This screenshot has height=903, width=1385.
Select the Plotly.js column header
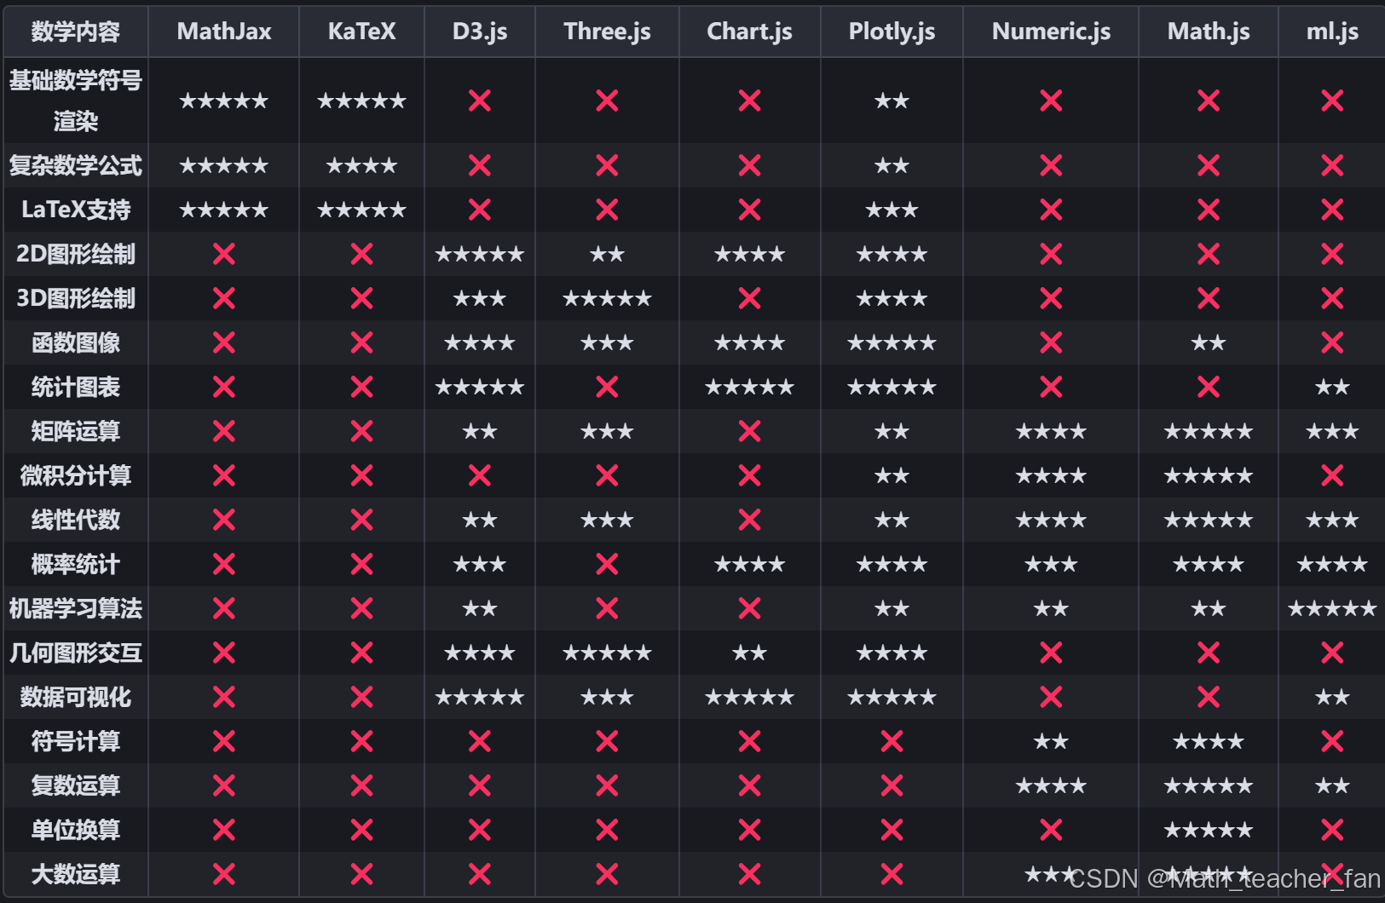(892, 32)
